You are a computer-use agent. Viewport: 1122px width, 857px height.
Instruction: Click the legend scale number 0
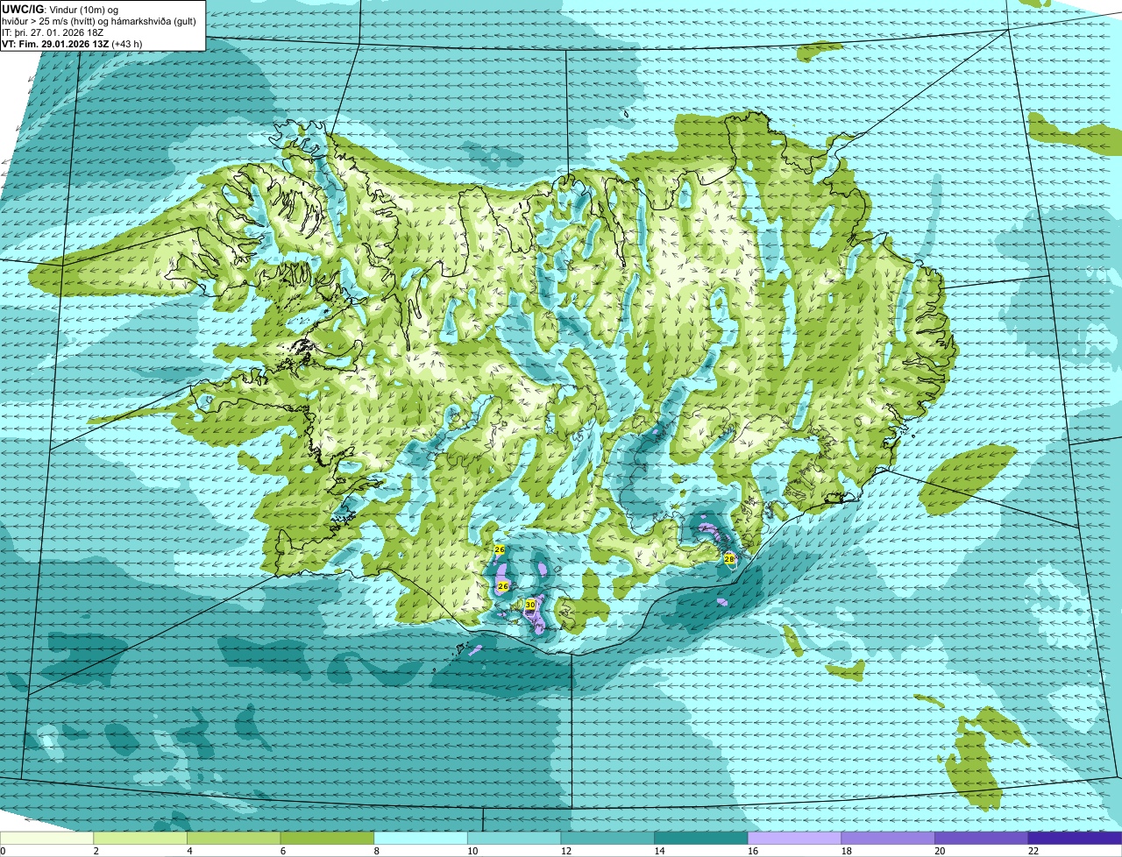click(x=3, y=851)
